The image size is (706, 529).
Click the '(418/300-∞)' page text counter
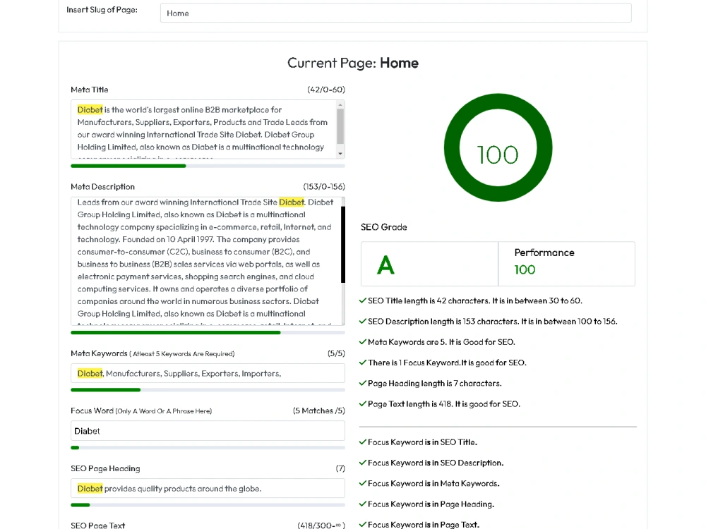point(321,525)
